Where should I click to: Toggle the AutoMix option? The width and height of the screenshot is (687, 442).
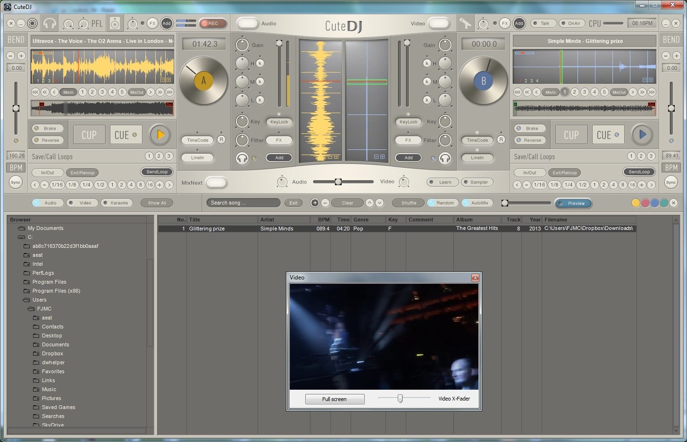(477, 203)
